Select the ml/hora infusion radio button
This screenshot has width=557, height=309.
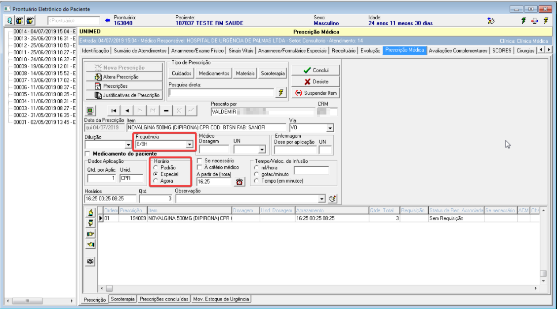tap(256, 168)
